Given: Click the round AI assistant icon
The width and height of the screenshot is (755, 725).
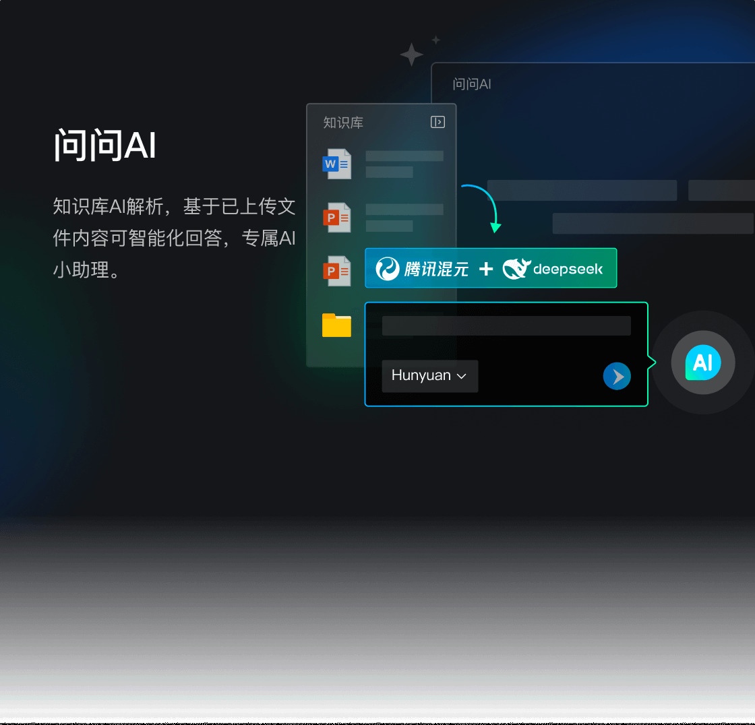Looking at the screenshot, I should [x=702, y=362].
